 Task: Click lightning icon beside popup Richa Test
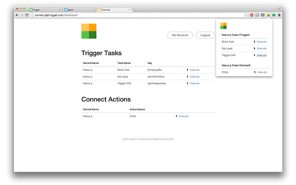[254, 42]
